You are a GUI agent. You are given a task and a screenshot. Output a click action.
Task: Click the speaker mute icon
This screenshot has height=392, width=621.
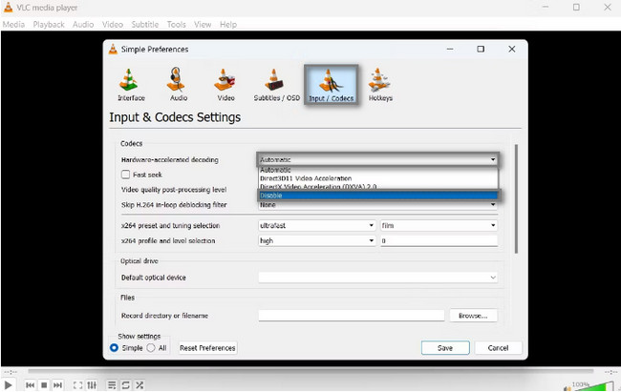pyautogui.click(x=567, y=387)
